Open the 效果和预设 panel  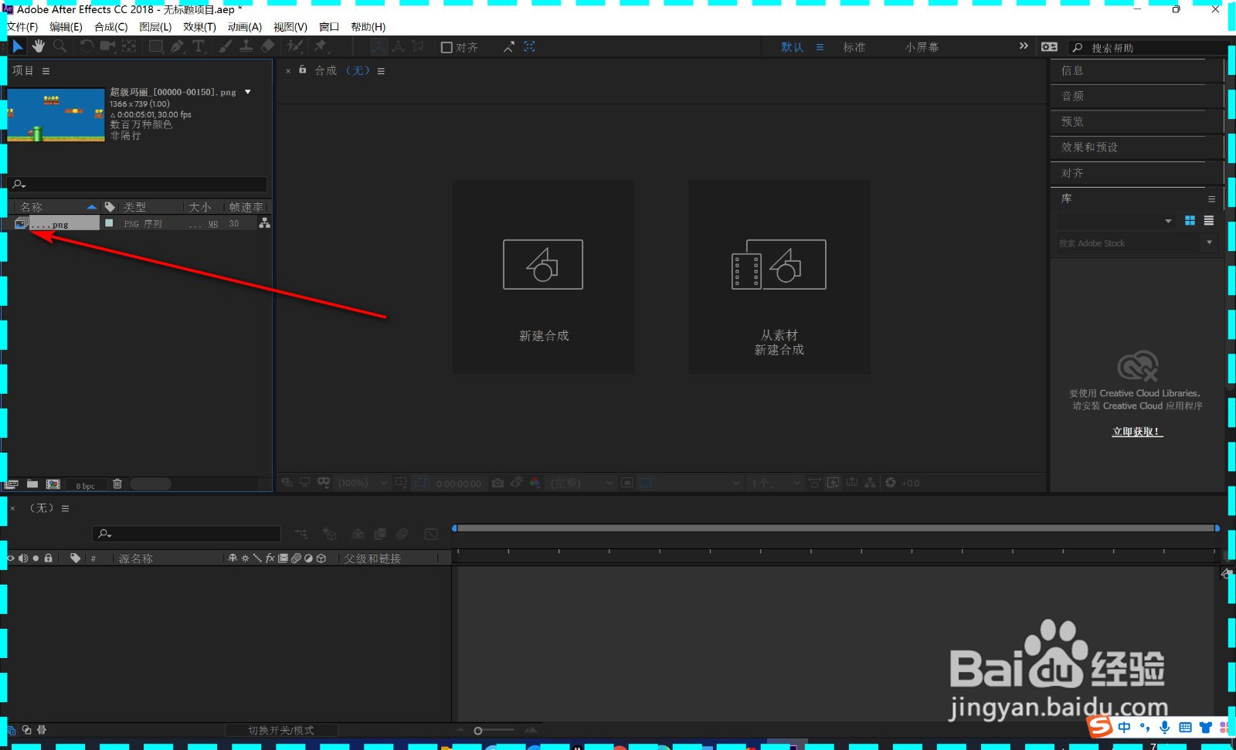pos(1089,147)
